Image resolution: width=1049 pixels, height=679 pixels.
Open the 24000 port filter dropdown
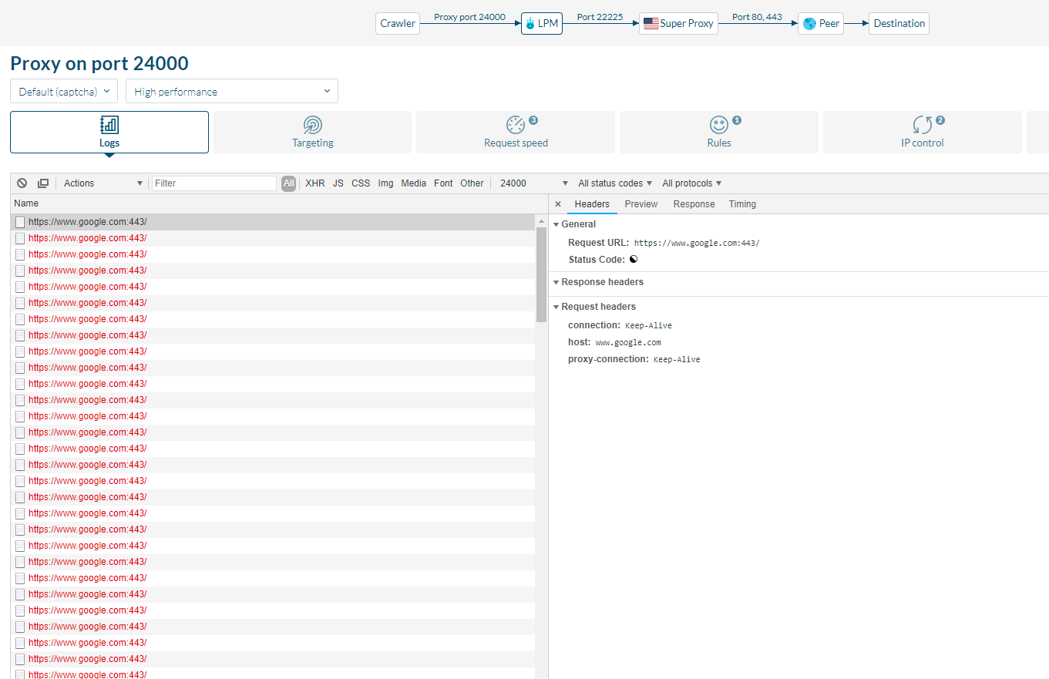(534, 183)
